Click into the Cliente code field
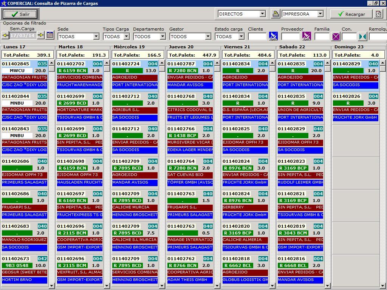 pos(257,37)
